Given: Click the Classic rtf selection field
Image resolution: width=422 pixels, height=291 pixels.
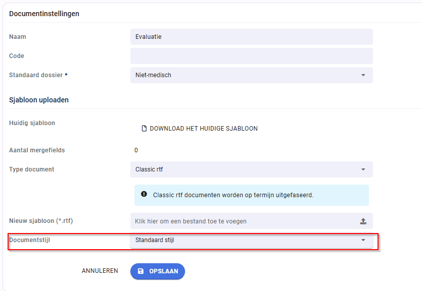Looking at the screenshot, I should pos(252,169).
